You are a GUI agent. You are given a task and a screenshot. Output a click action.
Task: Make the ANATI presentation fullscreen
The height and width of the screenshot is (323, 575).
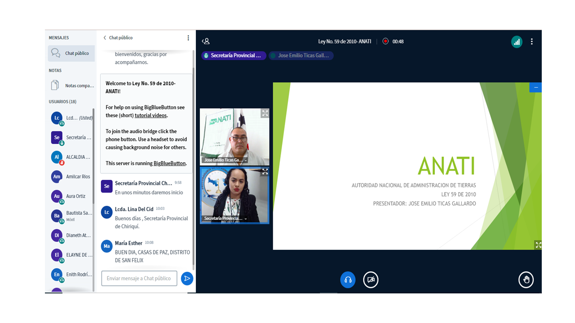pyautogui.click(x=538, y=245)
